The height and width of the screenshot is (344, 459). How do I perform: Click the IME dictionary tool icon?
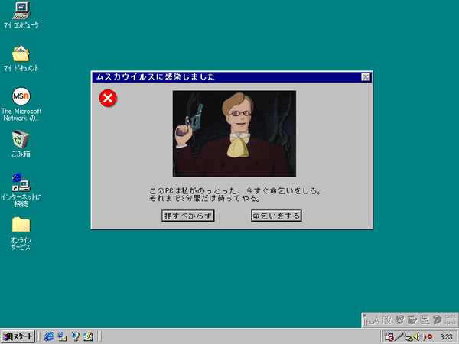point(412,320)
